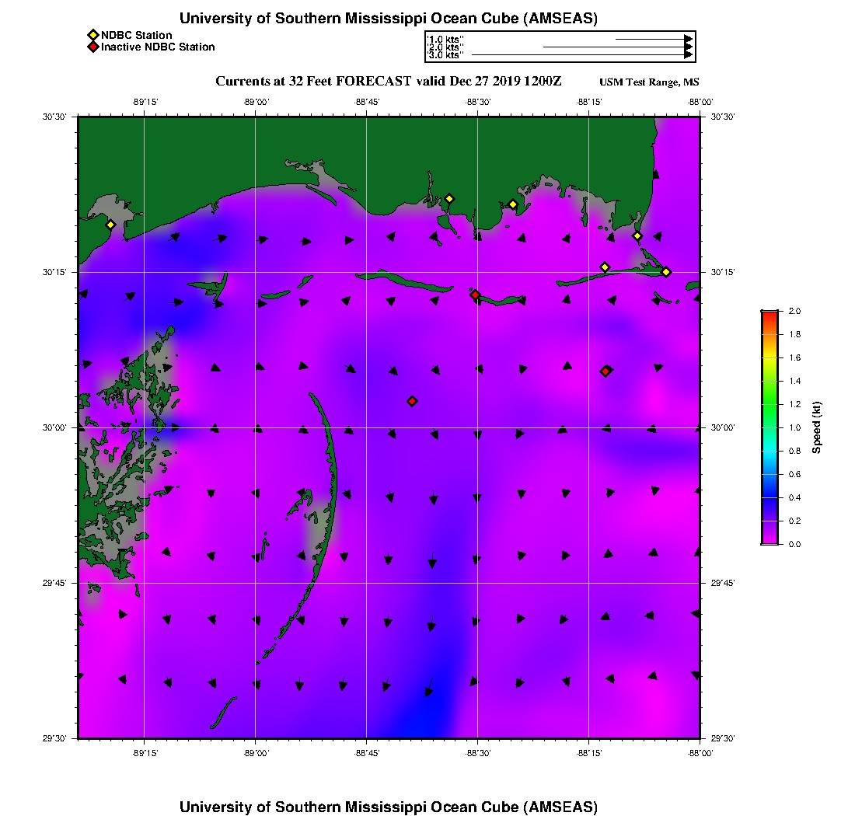Click the bottom Ocean Cube (AMSEAS) footer text
Viewport: 855px width, 816px height.
click(x=389, y=806)
